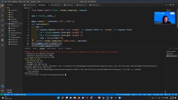The height and width of the screenshot is (100, 178).
Task: Click the CRLF end-of-line selector
Action: pos(144,94)
